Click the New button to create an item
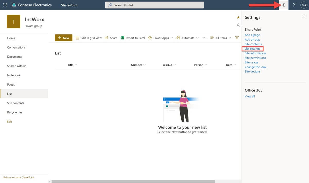309x183 pixels. coord(63,38)
